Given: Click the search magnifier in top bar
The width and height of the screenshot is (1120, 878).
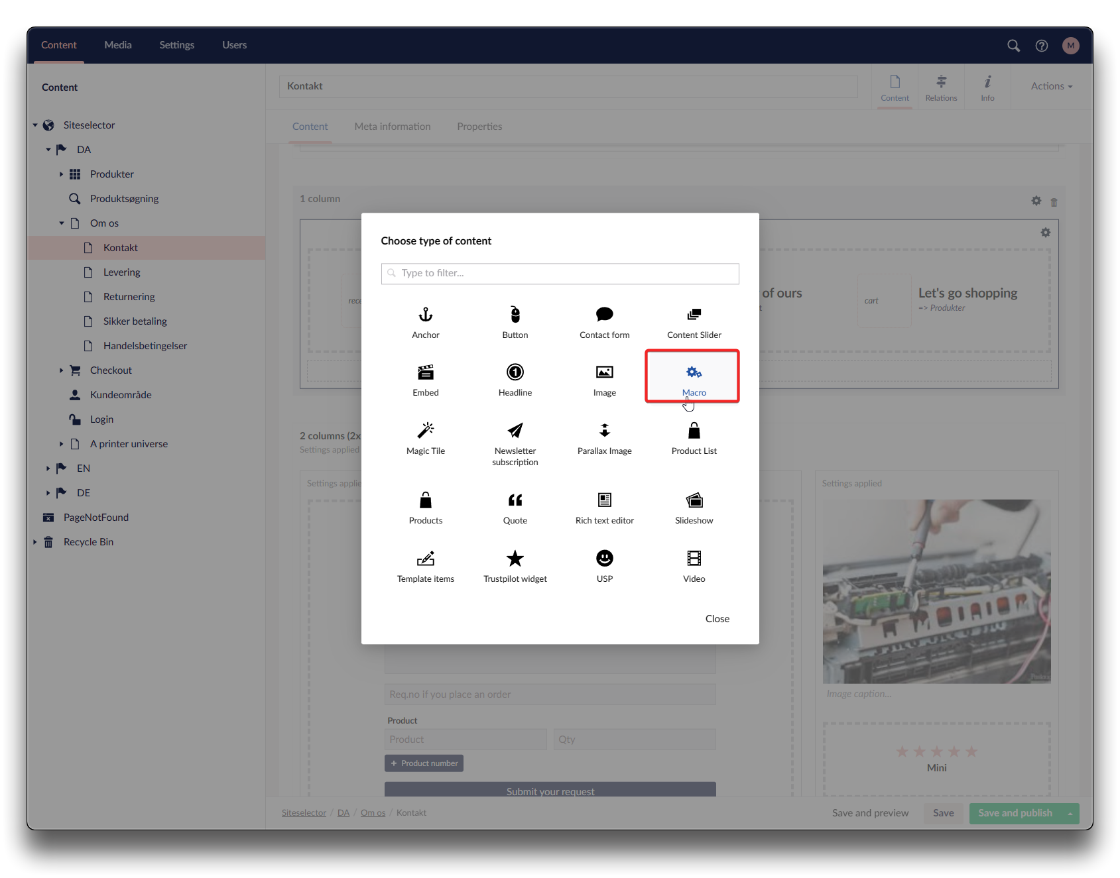Looking at the screenshot, I should 1013,46.
